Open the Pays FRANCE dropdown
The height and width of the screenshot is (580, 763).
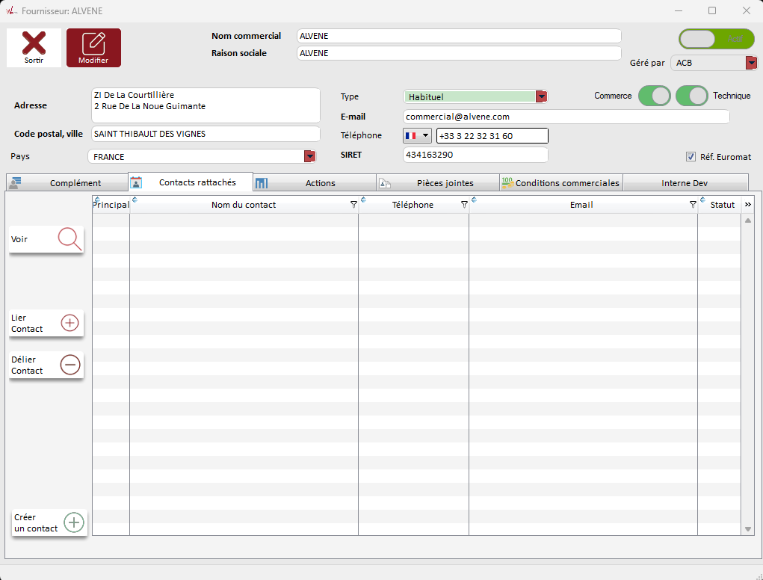pyautogui.click(x=309, y=157)
